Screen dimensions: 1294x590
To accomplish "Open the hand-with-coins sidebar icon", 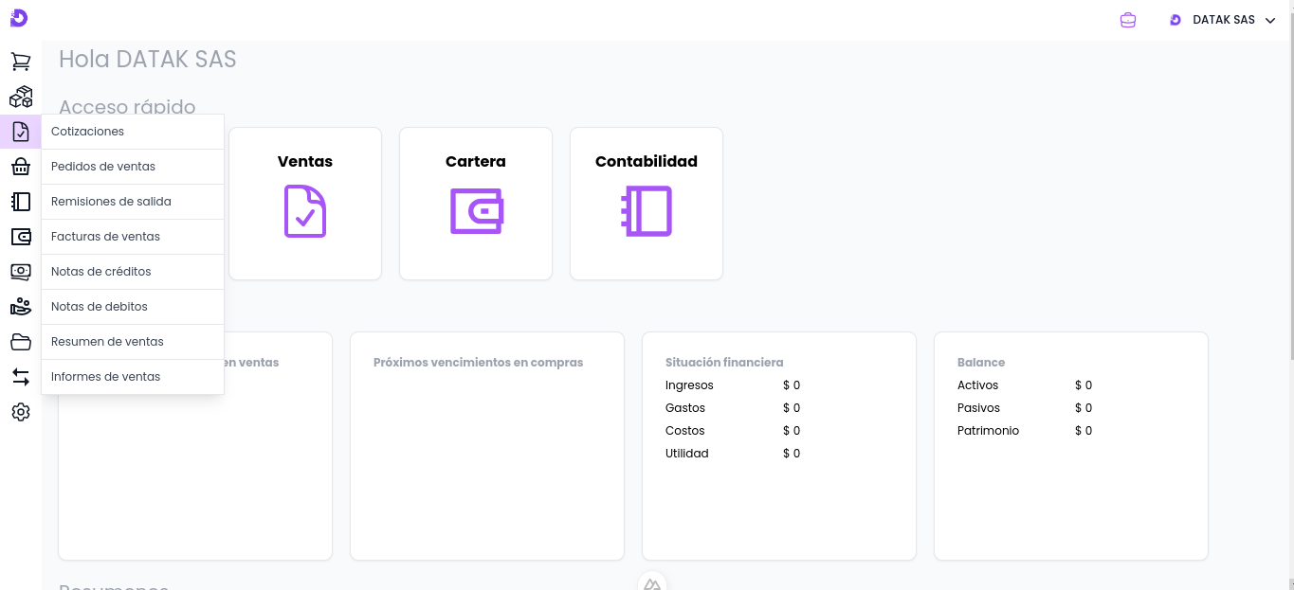I will click(x=21, y=307).
